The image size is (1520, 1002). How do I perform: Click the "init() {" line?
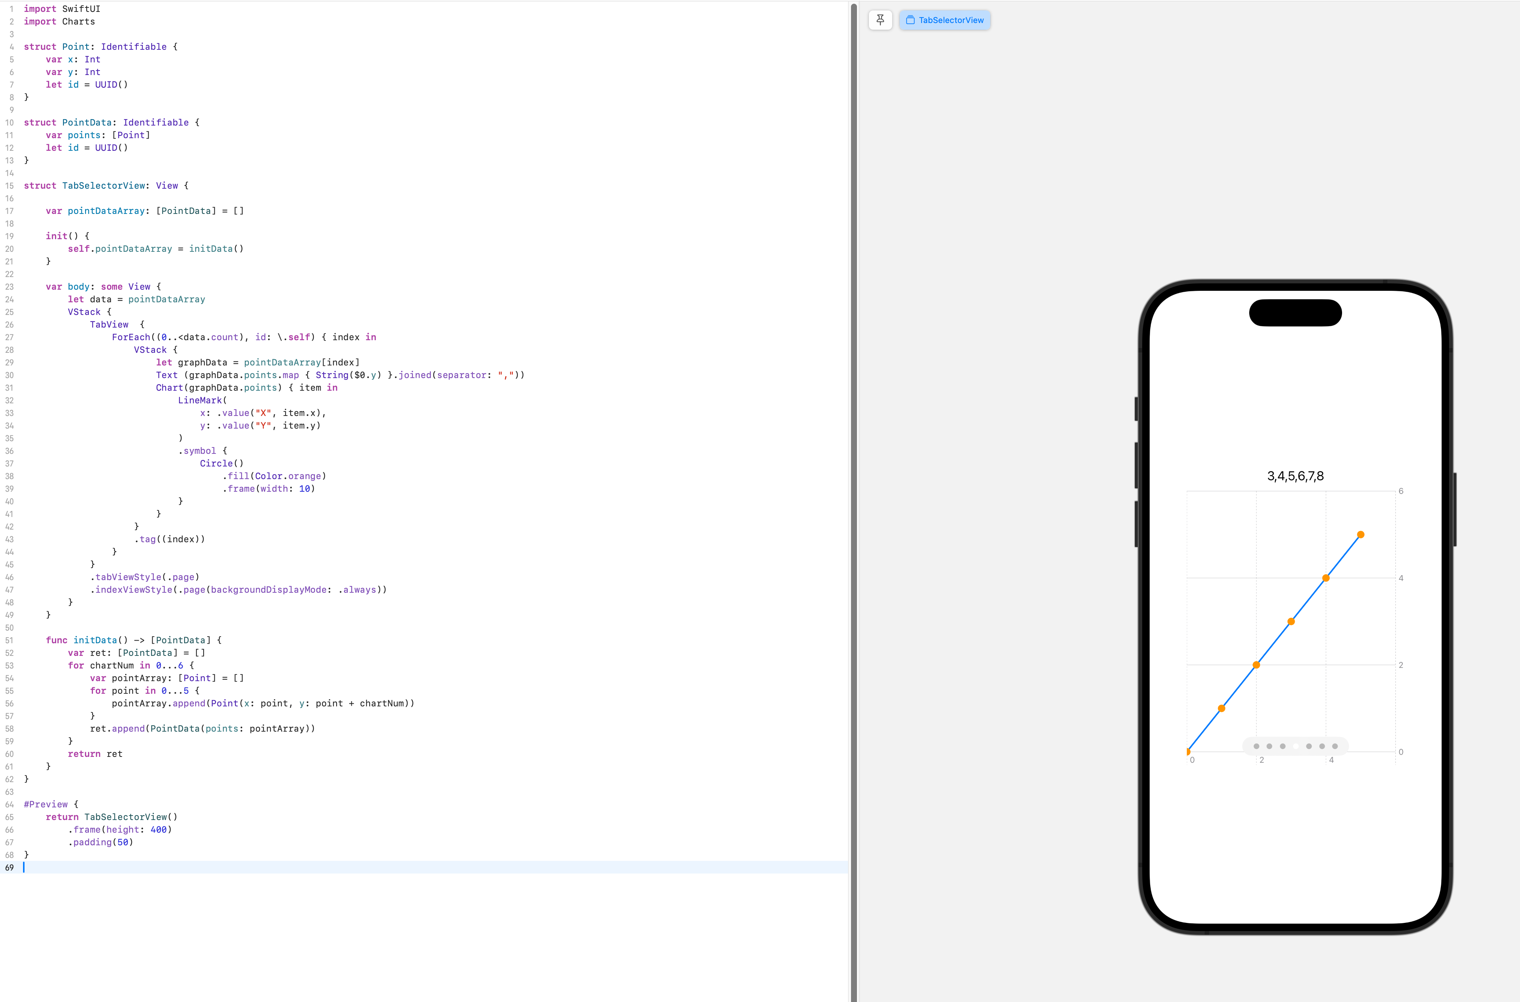click(x=68, y=237)
